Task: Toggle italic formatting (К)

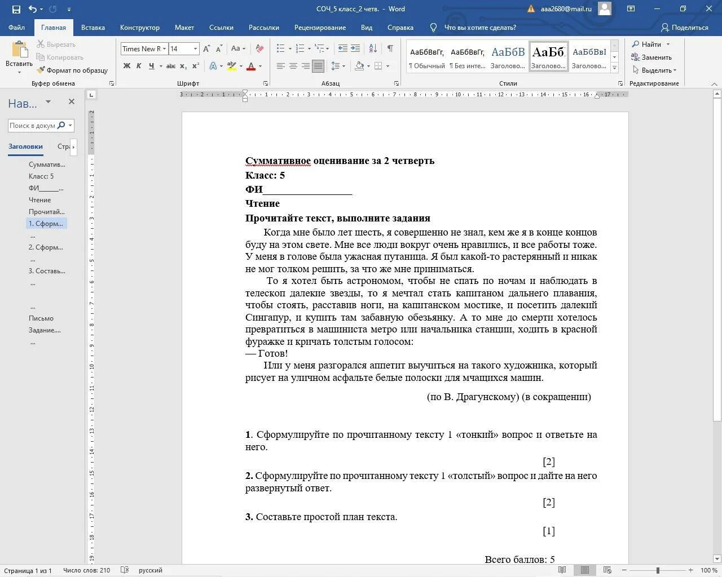Action: pyautogui.click(x=139, y=66)
